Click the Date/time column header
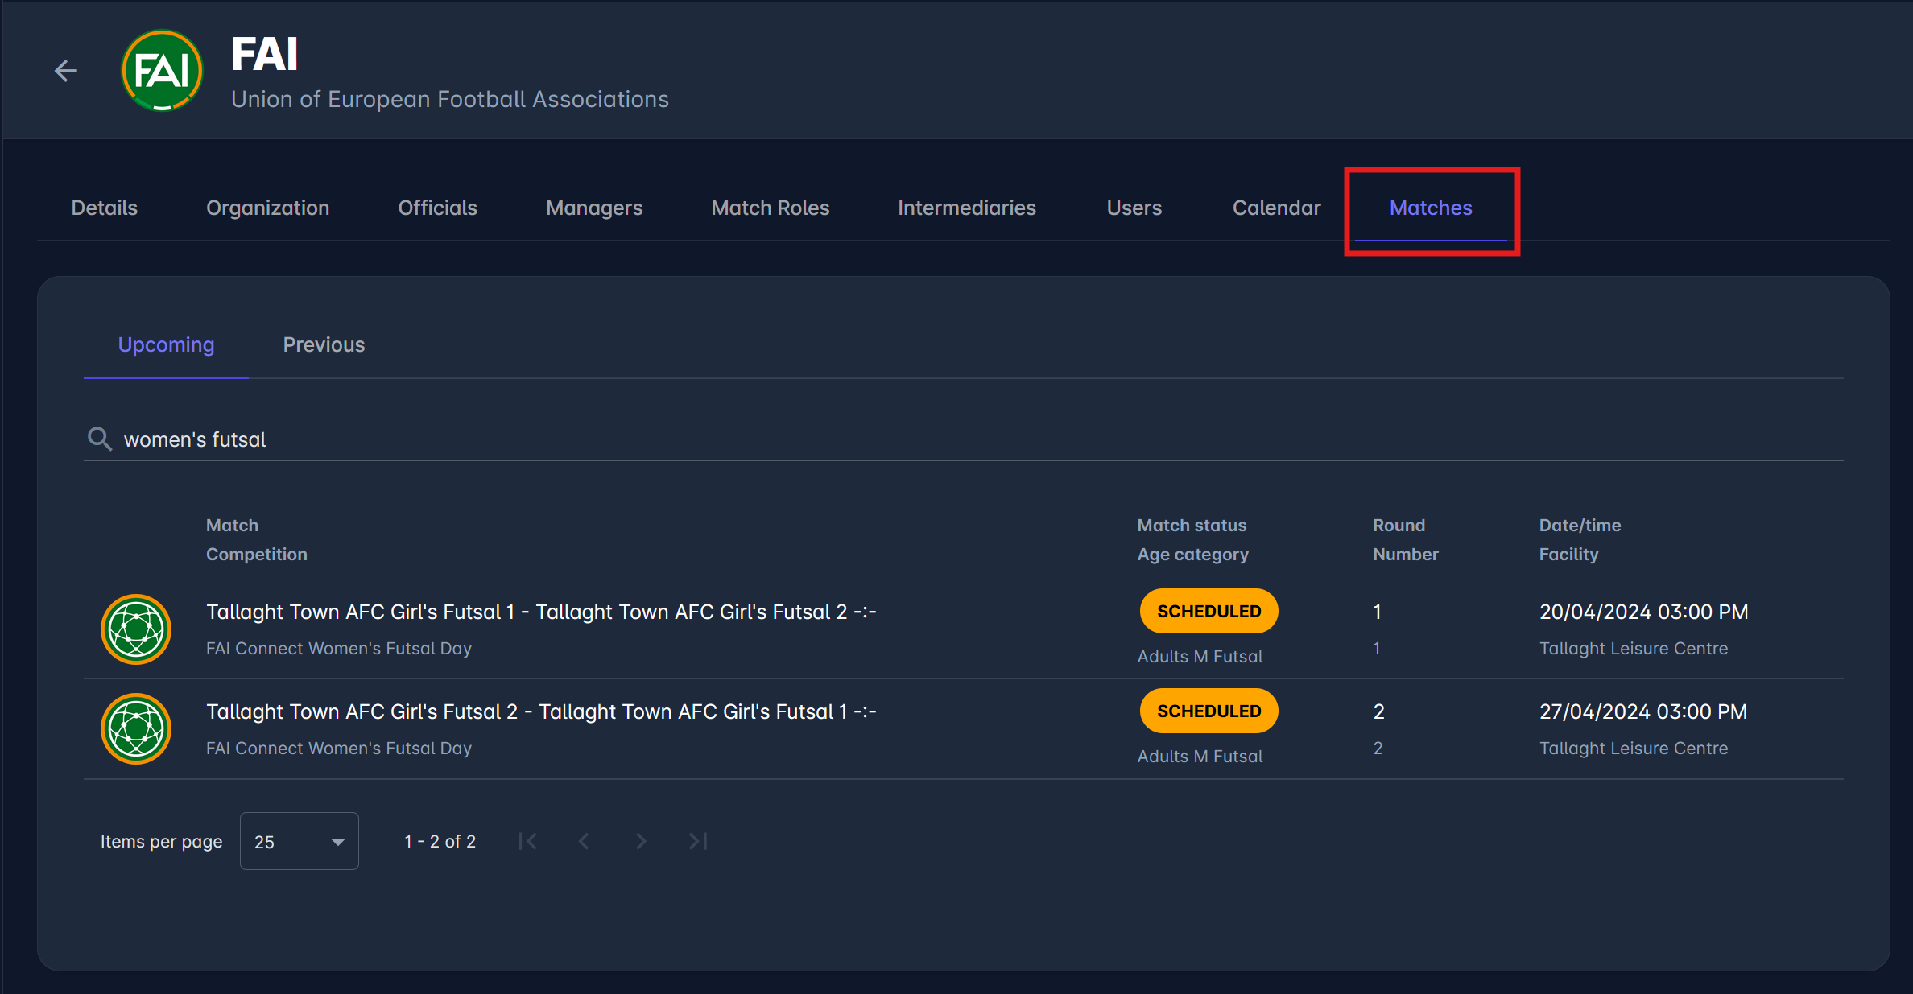 [1580, 526]
